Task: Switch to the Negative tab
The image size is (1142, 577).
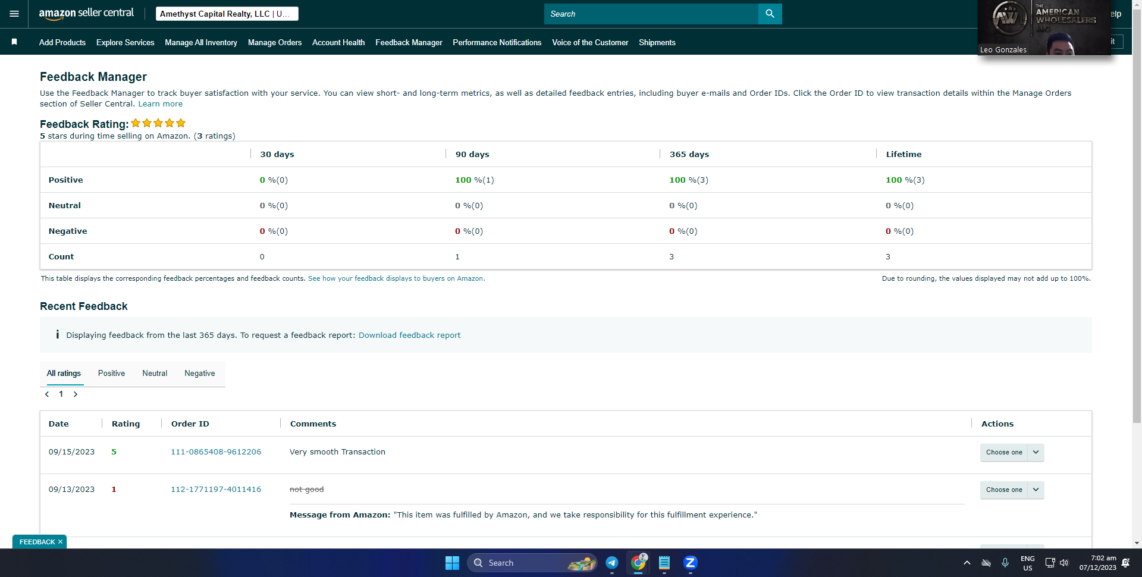Action: pyautogui.click(x=200, y=374)
